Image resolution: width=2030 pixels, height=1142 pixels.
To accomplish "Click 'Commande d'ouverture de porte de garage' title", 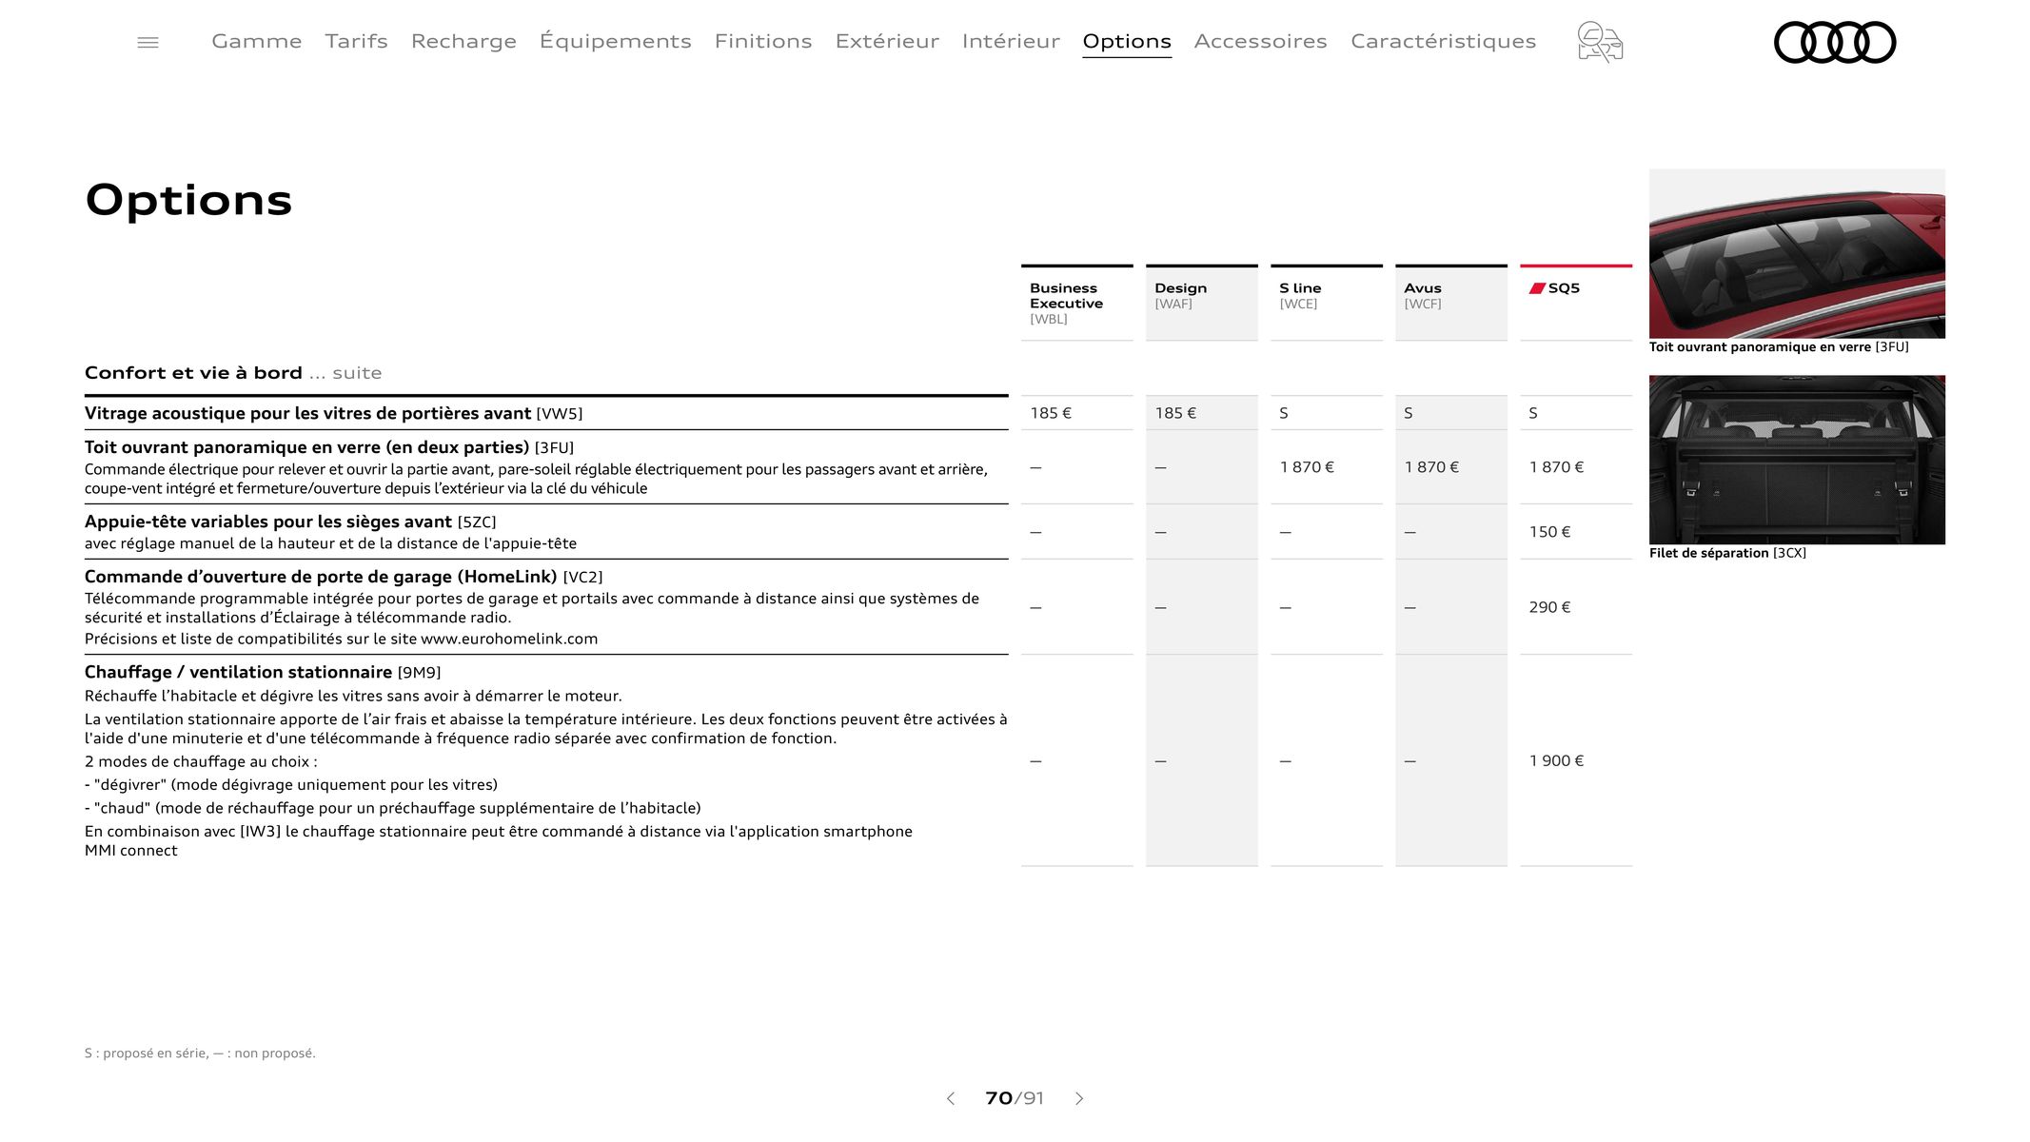I will coord(321,577).
